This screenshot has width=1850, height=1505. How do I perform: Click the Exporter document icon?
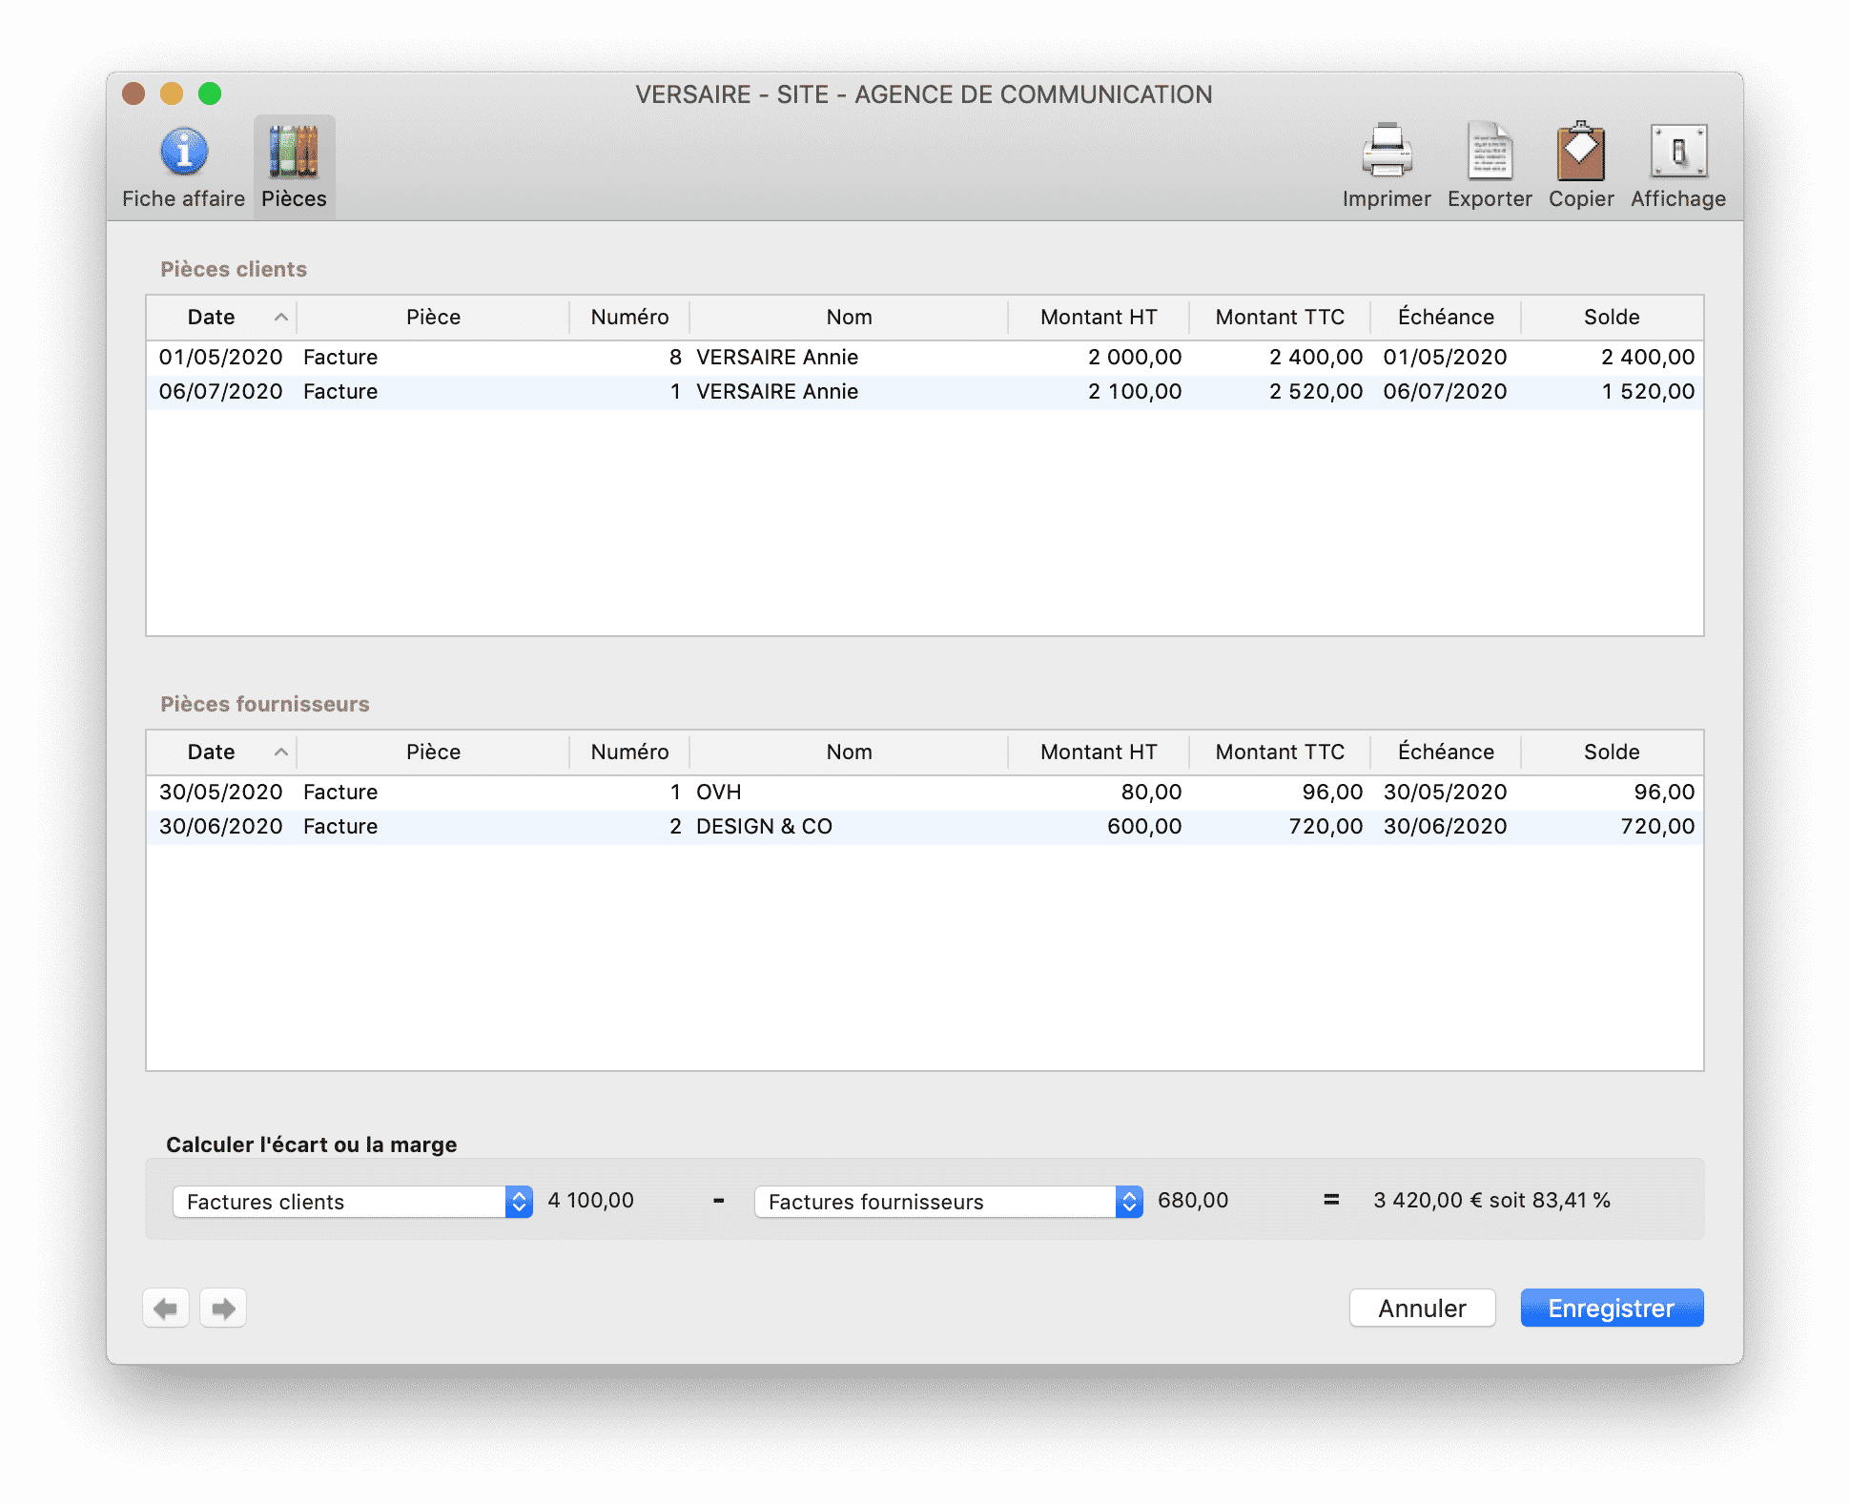coord(1489,153)
